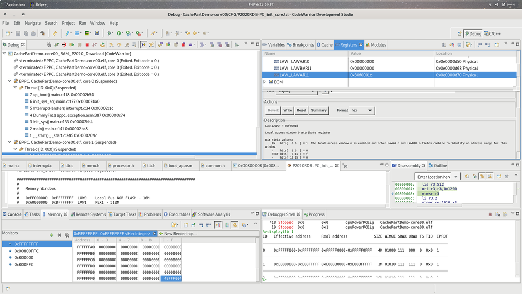The height and width of the screenshot is (294, 522).
Task: Switch to the Modules tab
Action: (x=376, y=44)
